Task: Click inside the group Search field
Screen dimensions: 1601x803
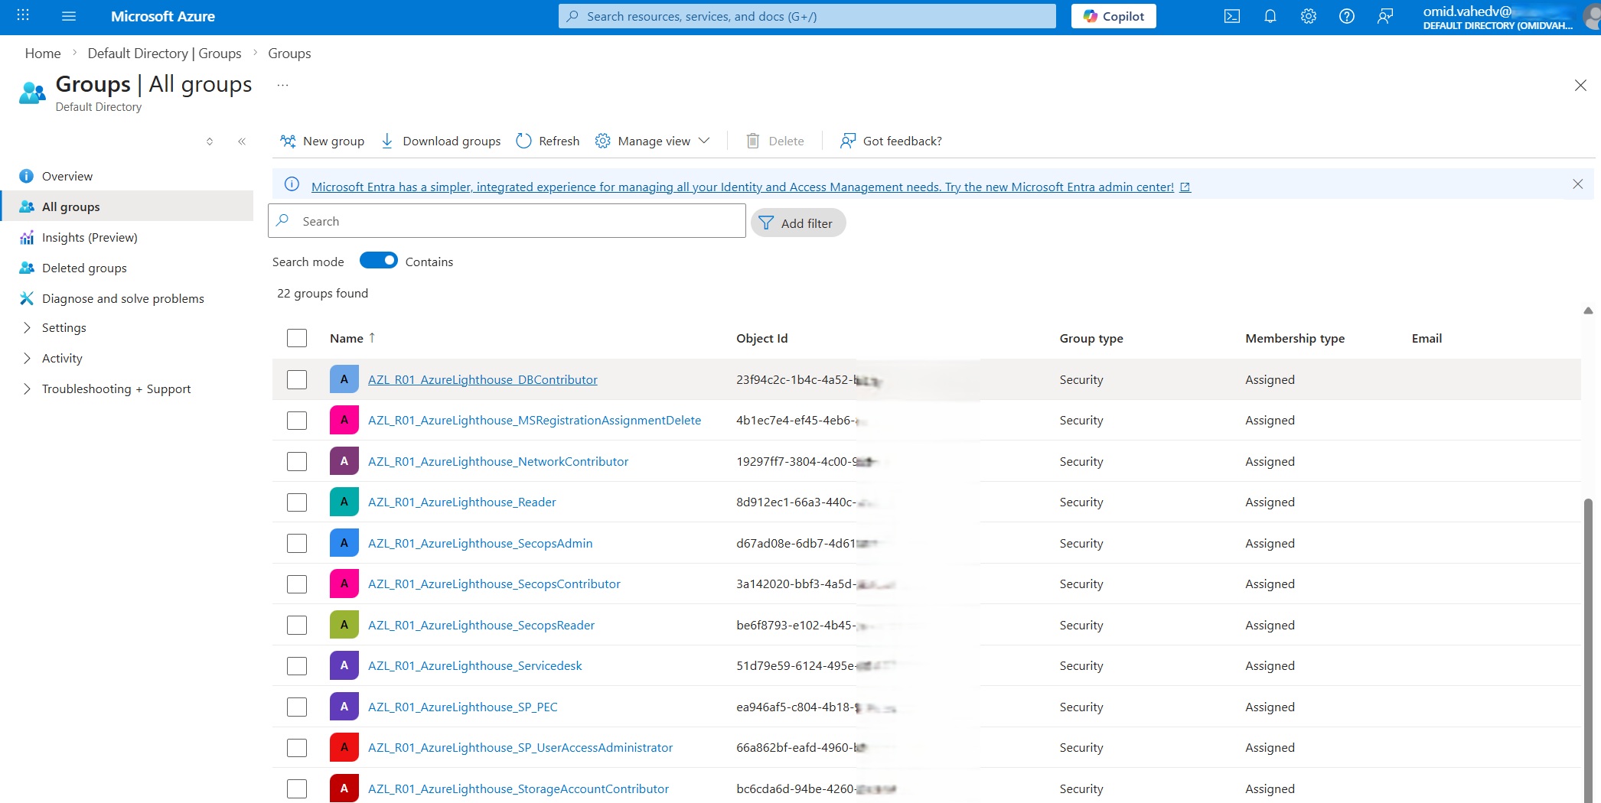Action: coord(505,220)
